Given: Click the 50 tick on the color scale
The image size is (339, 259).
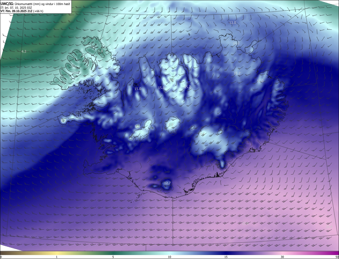Looking at the screenshot, I should click(x=337, y=257).
